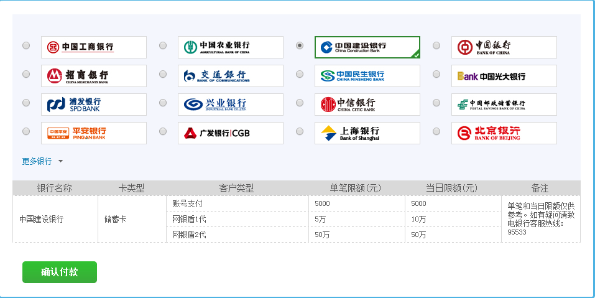
Task: Pick the Ping An Bank logo
Action: 94,133
